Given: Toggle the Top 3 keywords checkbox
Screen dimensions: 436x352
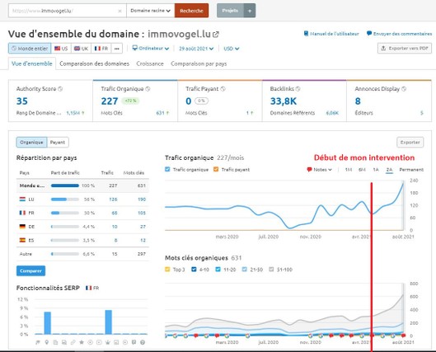Looking at the screenshot, I should pos(167,269).
